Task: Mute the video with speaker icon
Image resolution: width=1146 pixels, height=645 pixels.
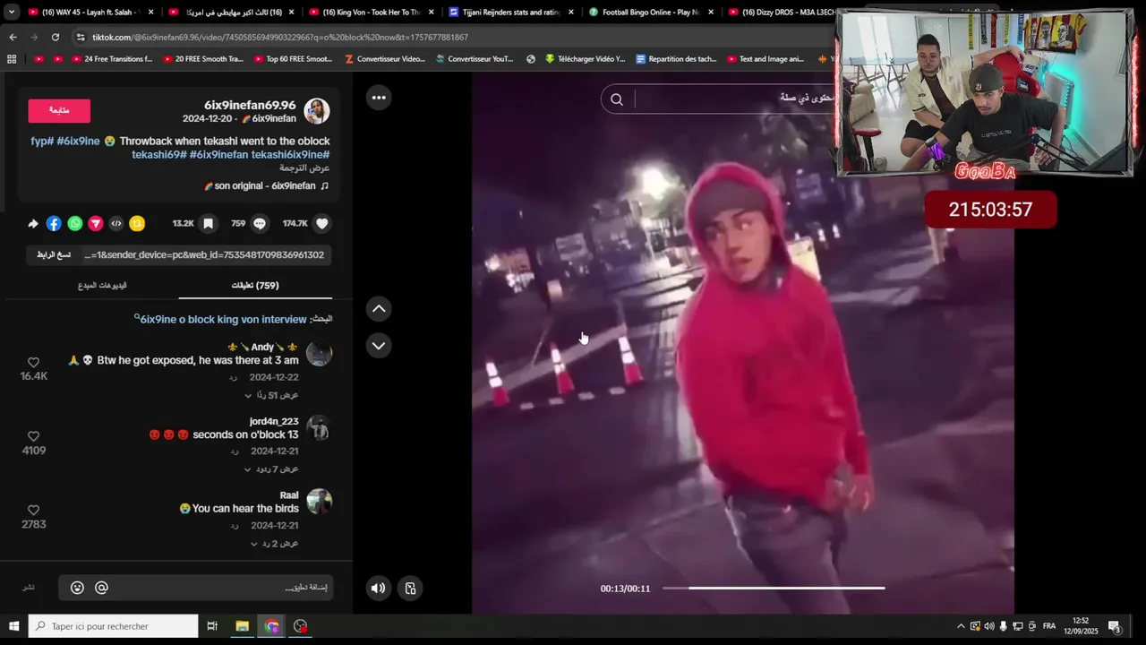Action: coord(378,589)
